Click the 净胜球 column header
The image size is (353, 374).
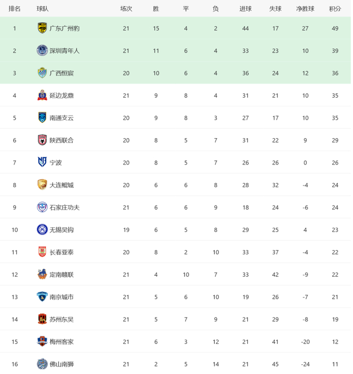[x=305, y=9]
